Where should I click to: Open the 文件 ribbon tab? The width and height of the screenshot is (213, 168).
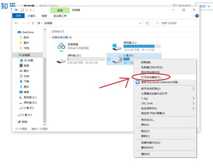[x=18, y=16]
